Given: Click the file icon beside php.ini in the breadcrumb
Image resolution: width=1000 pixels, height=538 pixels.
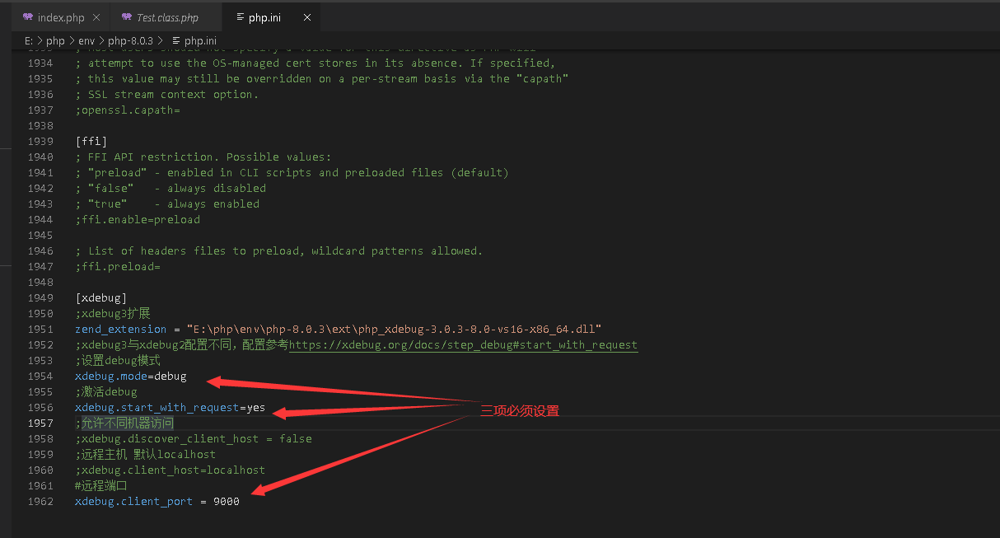Looking at the screenshot, I should tap(175, 40).
